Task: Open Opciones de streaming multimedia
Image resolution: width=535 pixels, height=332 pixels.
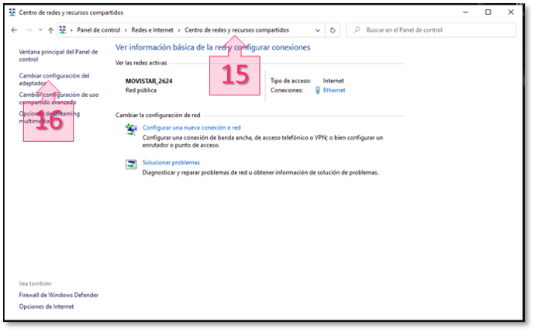Action: click(50, 117)
